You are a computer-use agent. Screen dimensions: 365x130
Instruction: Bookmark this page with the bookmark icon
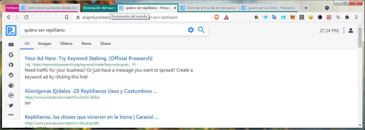67,17
